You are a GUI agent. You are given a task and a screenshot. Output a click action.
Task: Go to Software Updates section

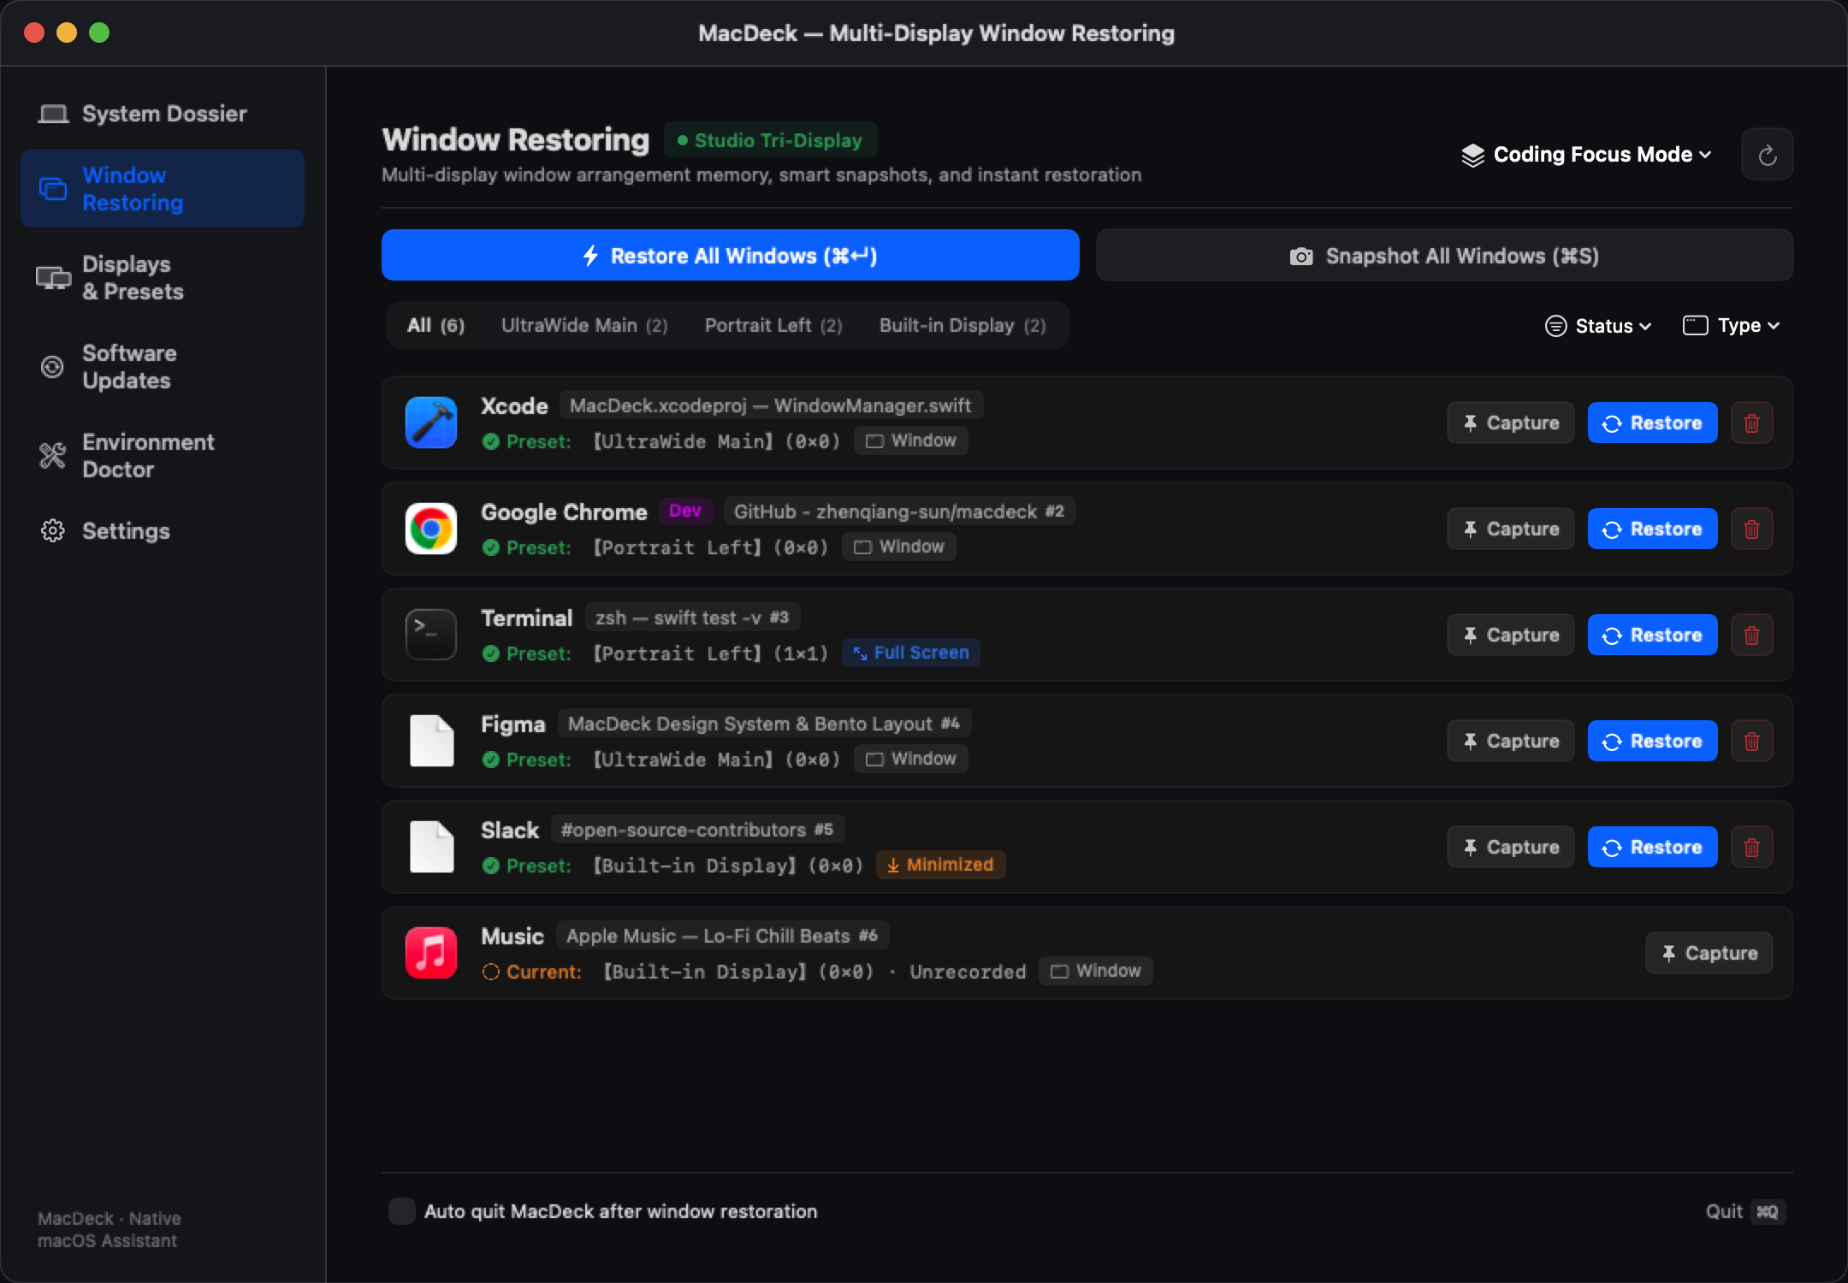tap(163, 367)
